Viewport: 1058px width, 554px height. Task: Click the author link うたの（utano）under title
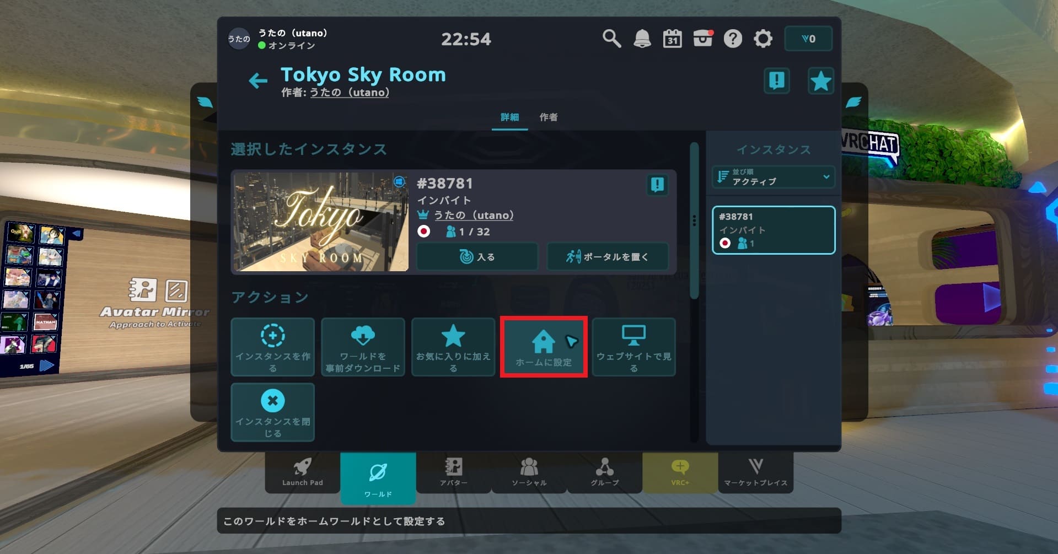tap(349, 93)
